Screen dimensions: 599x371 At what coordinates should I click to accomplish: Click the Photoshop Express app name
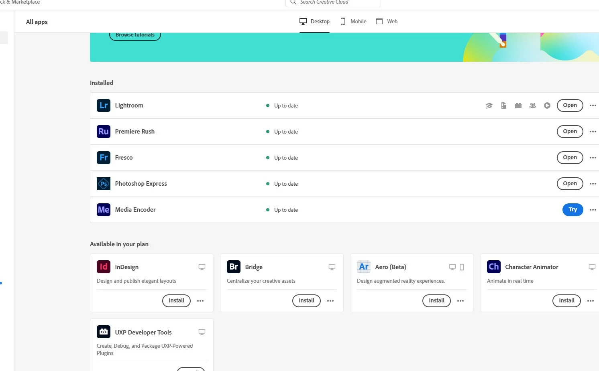[x=141, y=184]
